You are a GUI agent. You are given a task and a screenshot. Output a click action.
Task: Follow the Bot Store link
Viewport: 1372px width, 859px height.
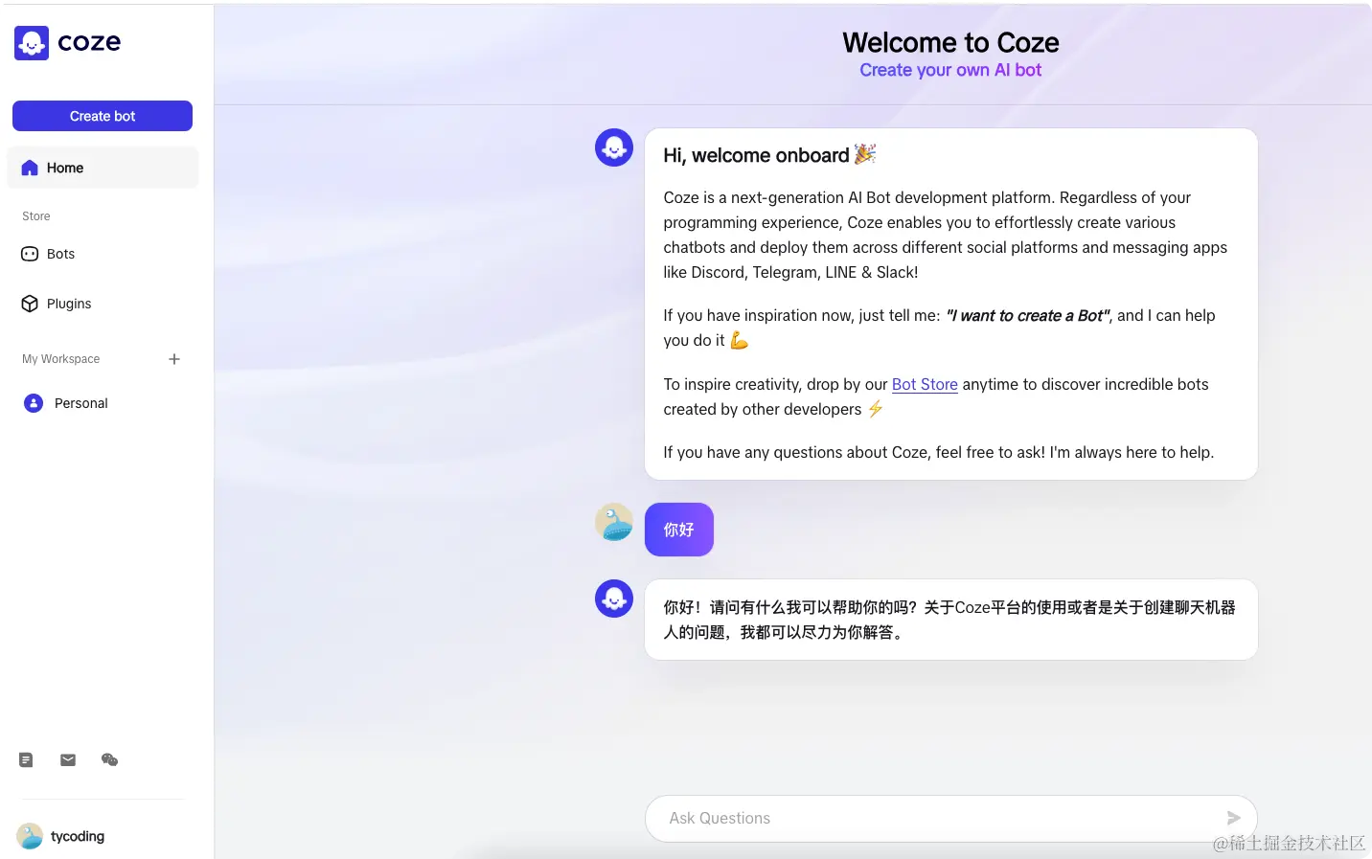925,384
